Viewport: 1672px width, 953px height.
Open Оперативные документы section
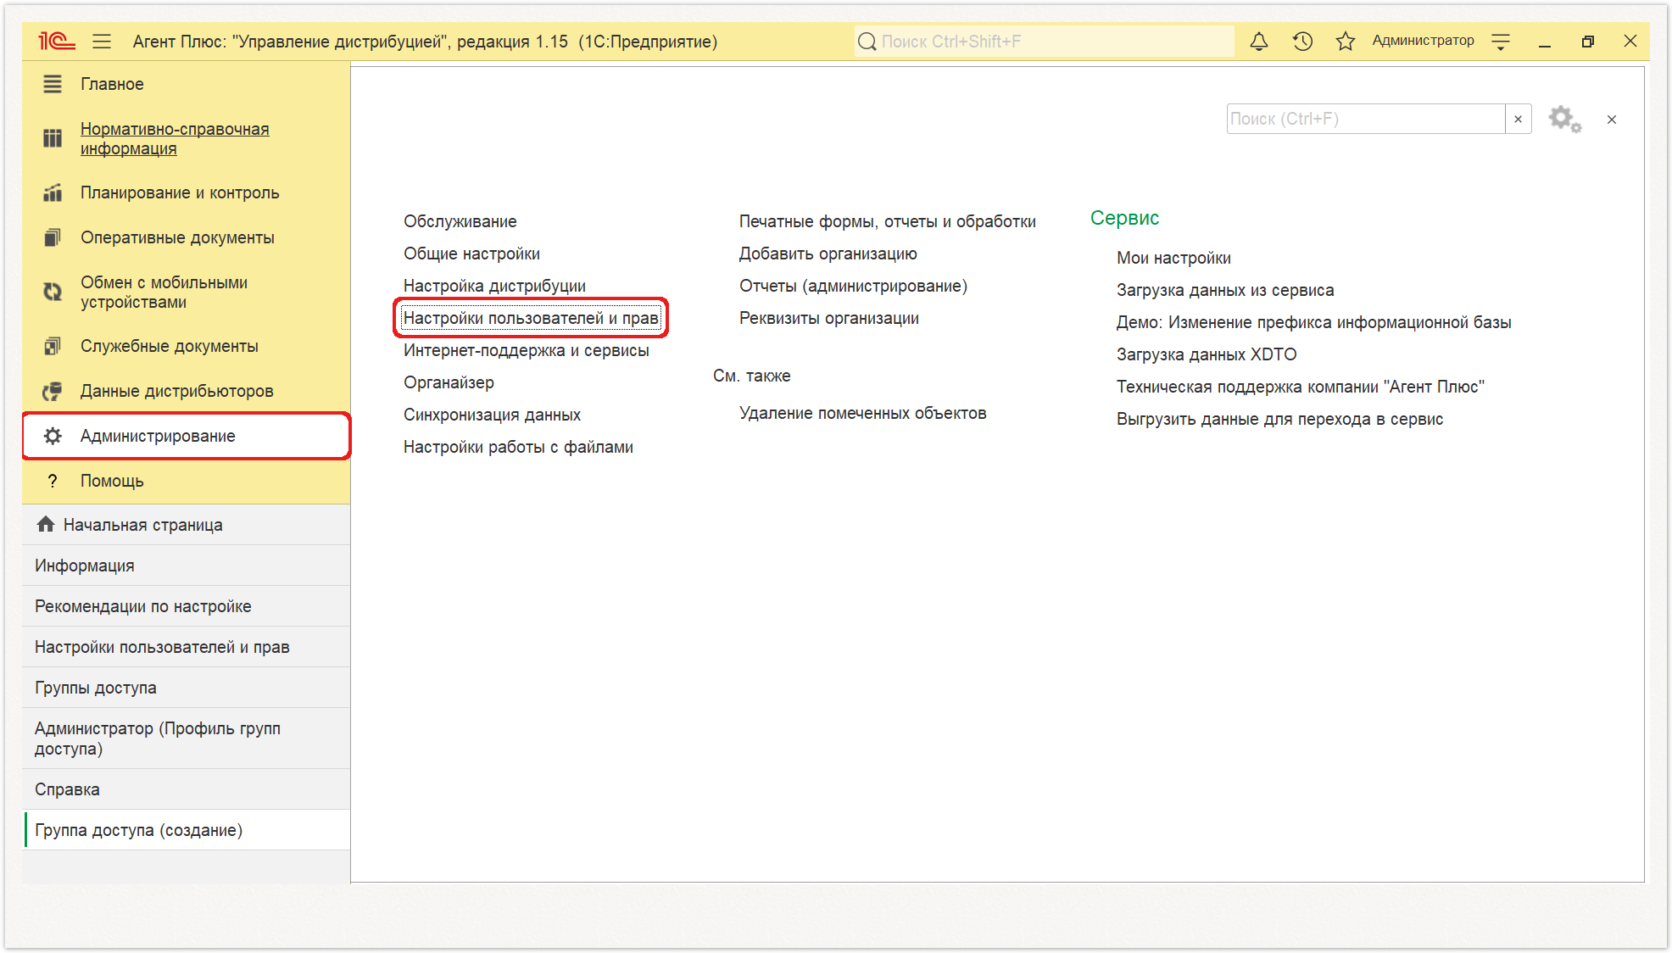(x=187, y=237)
